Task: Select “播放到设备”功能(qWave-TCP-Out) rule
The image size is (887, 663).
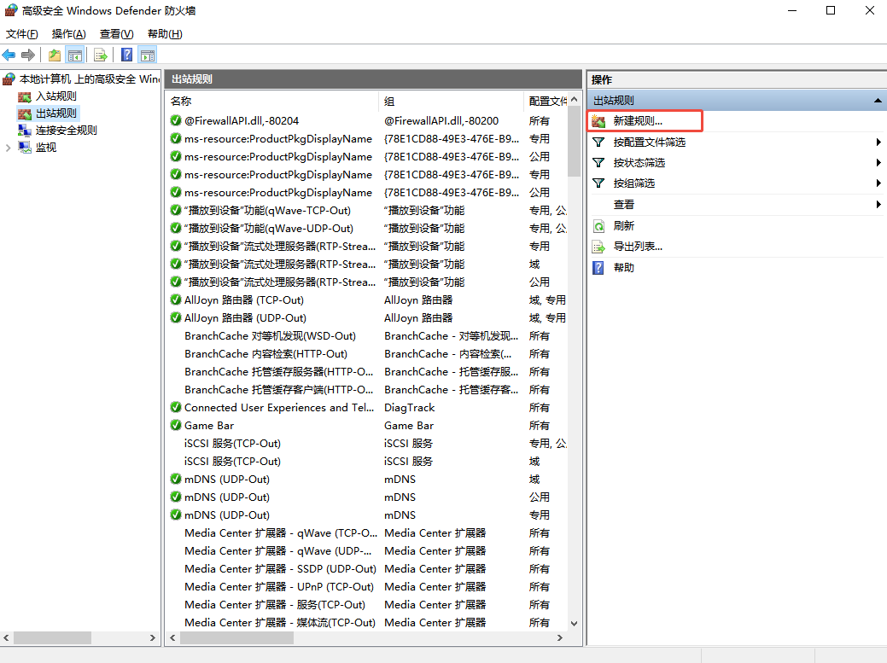Action: click(267, 210)
